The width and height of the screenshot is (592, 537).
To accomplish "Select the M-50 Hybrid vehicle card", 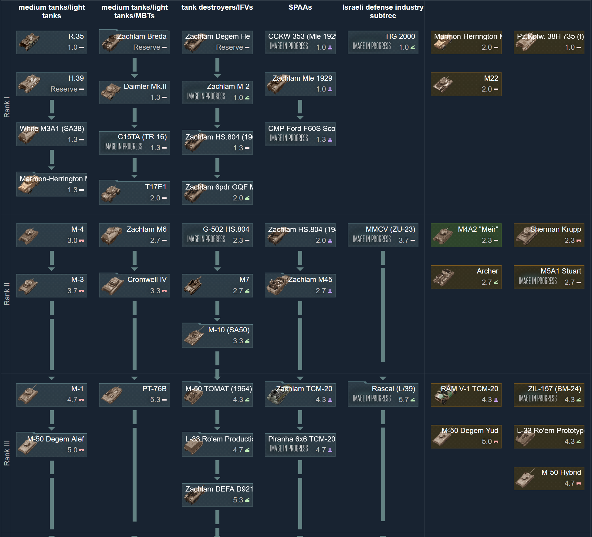I will pyautogui.click(x=549, y=478).
